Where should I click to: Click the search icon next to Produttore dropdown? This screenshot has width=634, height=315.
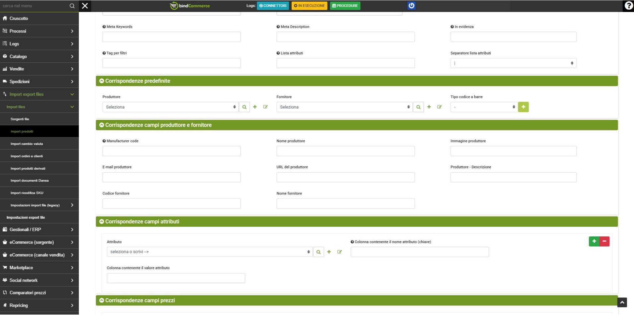coord(244,107)
